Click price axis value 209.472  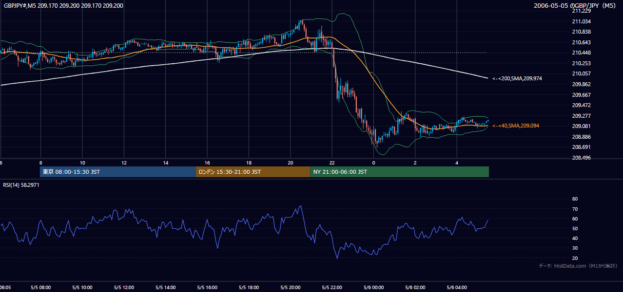pyautogui.click(x=581, y=105)
